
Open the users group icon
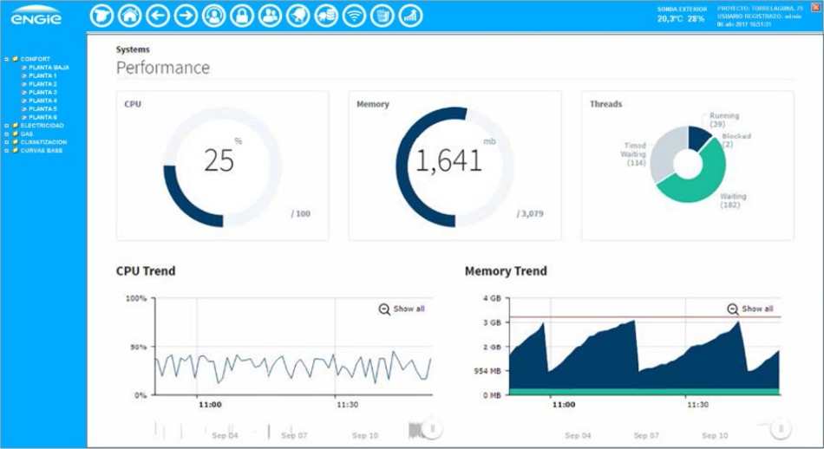pos(270,15)
